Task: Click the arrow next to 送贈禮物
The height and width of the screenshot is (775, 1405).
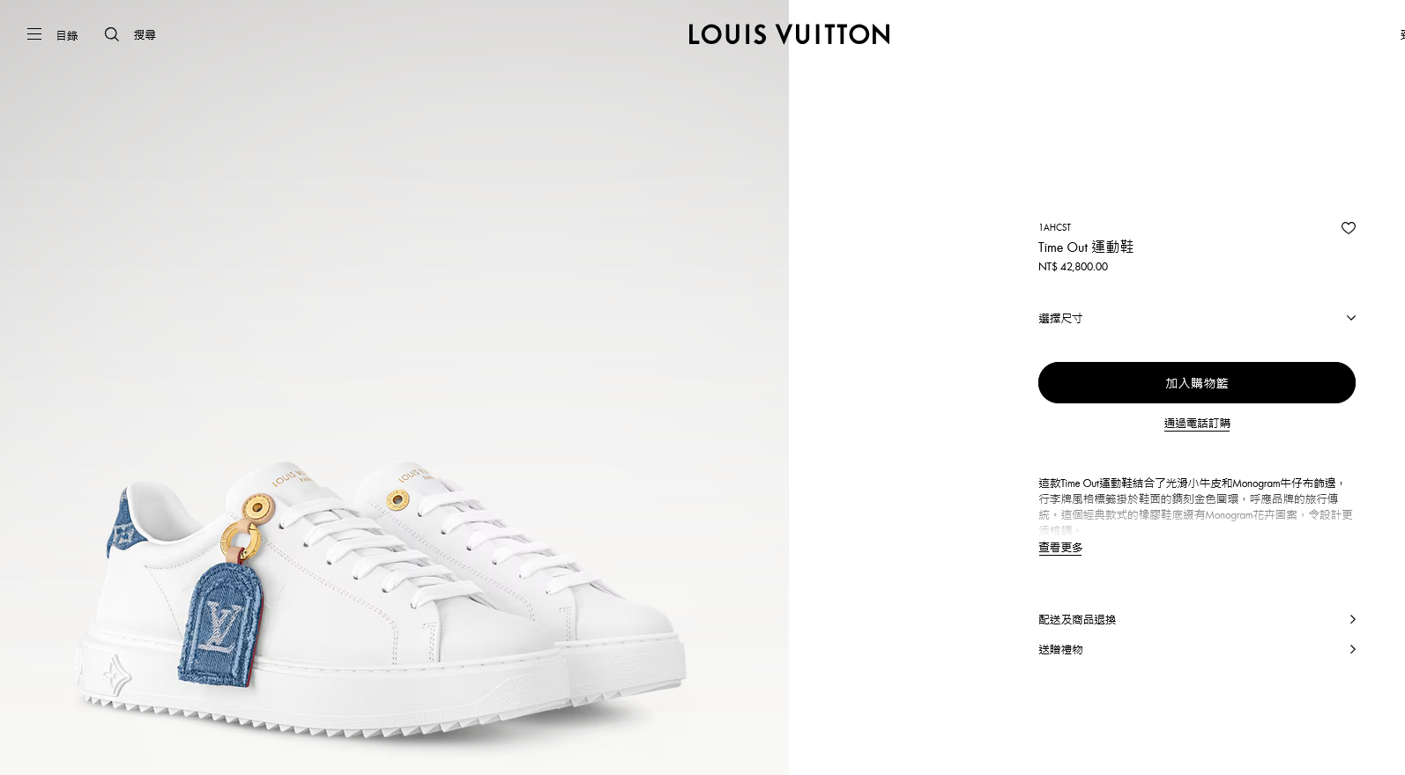Action: pos(1352,649)
